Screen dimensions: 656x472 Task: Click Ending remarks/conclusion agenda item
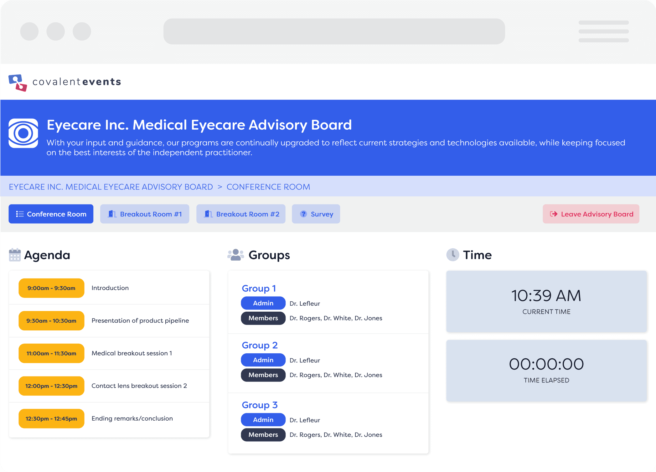pos(132,418)
